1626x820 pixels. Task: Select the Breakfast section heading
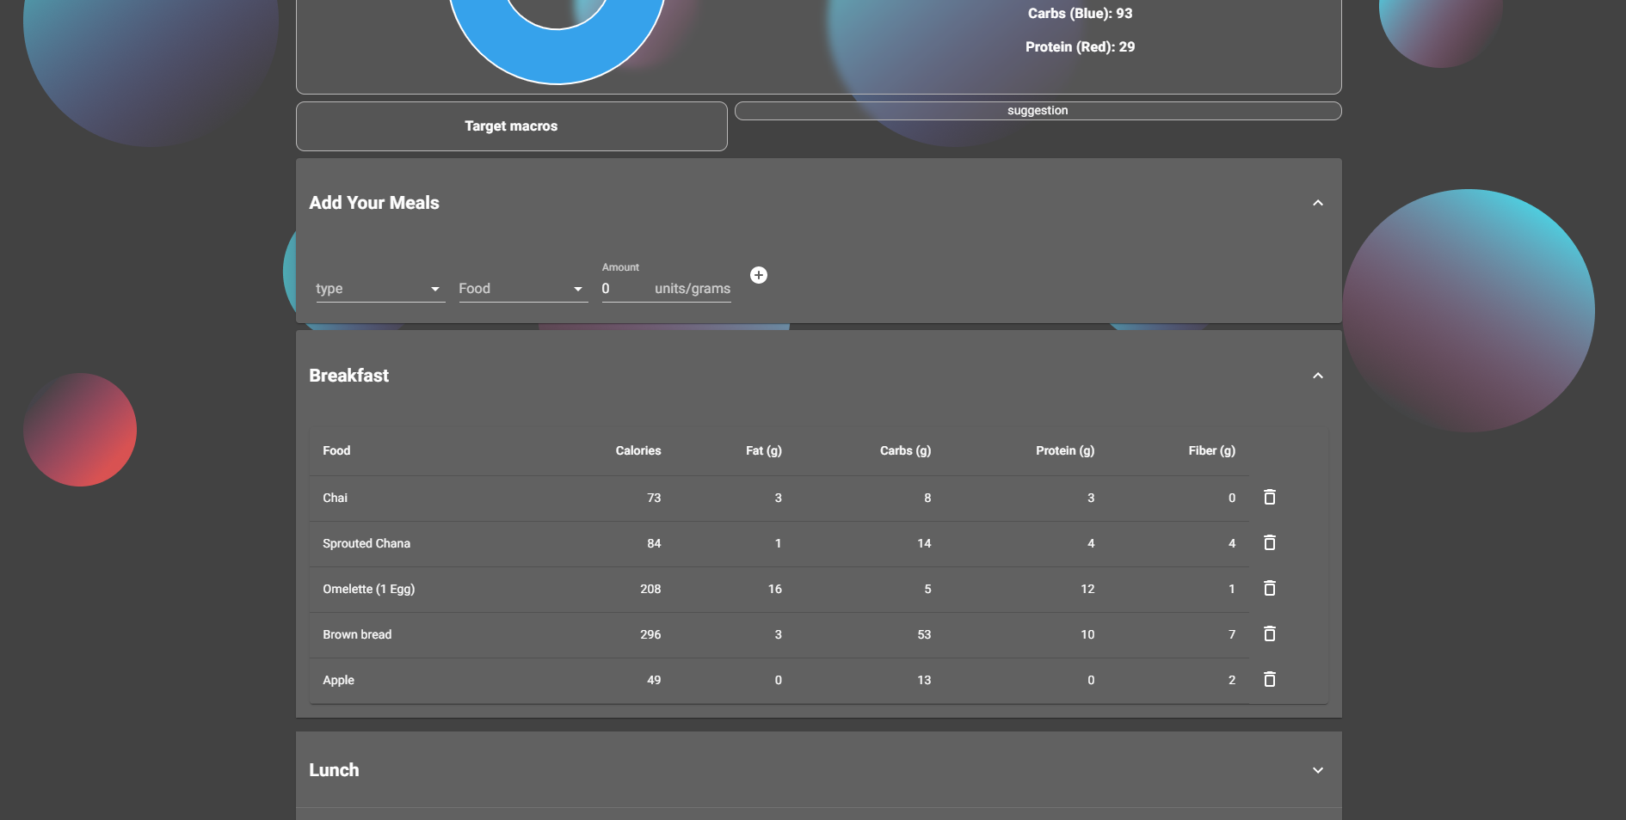click(x=348, y=376)
